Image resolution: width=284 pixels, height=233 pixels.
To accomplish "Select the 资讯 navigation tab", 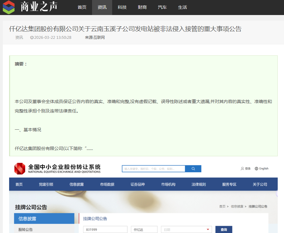I will (x=102, y=7).
